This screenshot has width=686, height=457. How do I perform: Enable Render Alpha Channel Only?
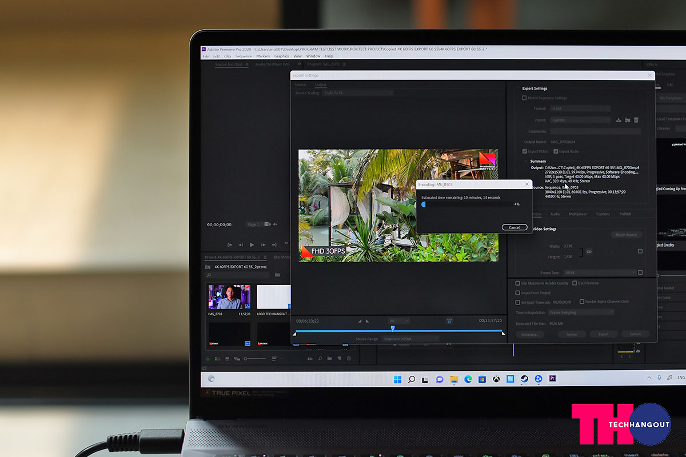[x=582, y=302]
